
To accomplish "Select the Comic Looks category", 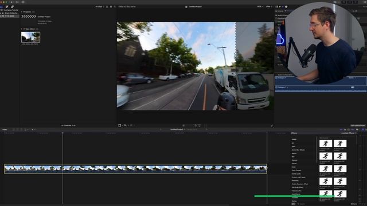I will [296, 174].
